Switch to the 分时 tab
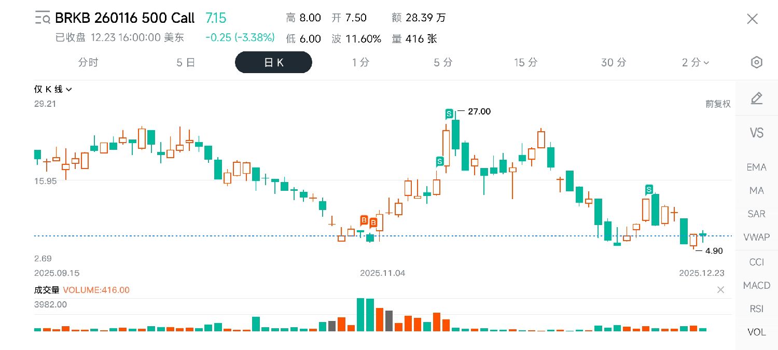 point(88,63)
